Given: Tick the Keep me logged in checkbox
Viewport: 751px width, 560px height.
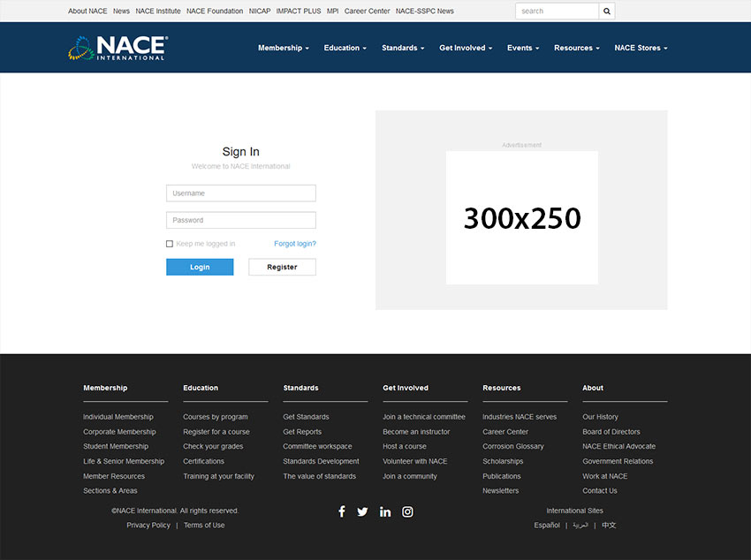Looking at the screenshot, I should pos(170,244).
